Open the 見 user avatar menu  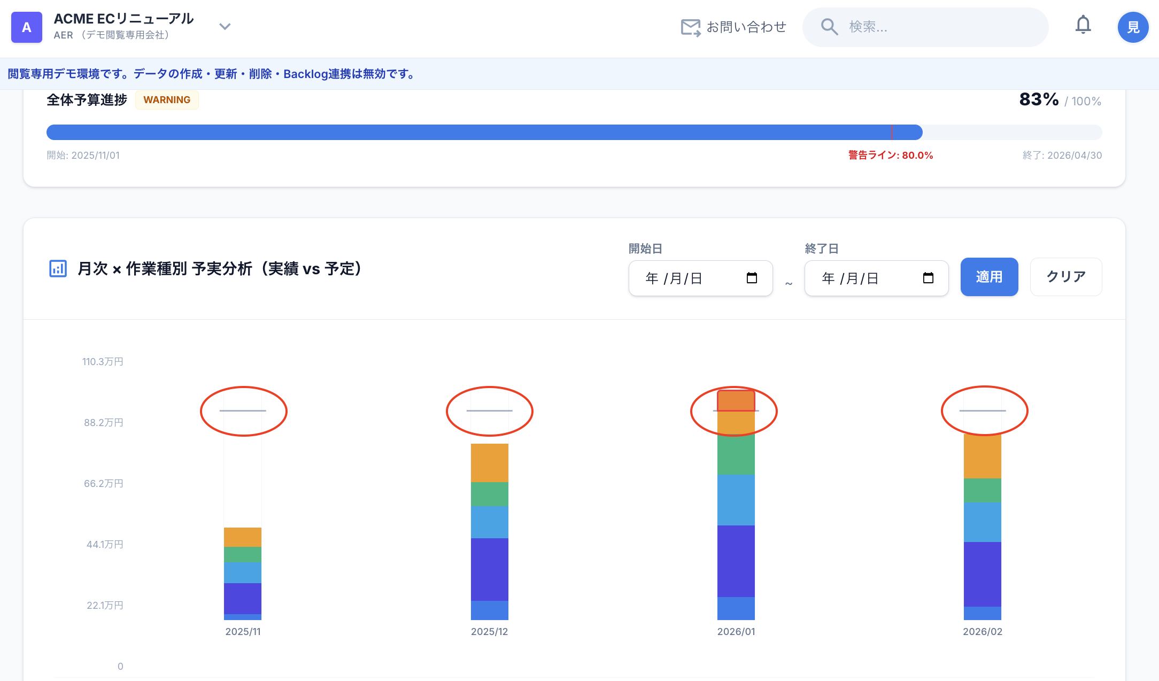click(1133, 27)
